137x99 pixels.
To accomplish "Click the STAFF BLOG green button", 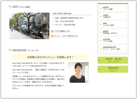I will [113, 60].
